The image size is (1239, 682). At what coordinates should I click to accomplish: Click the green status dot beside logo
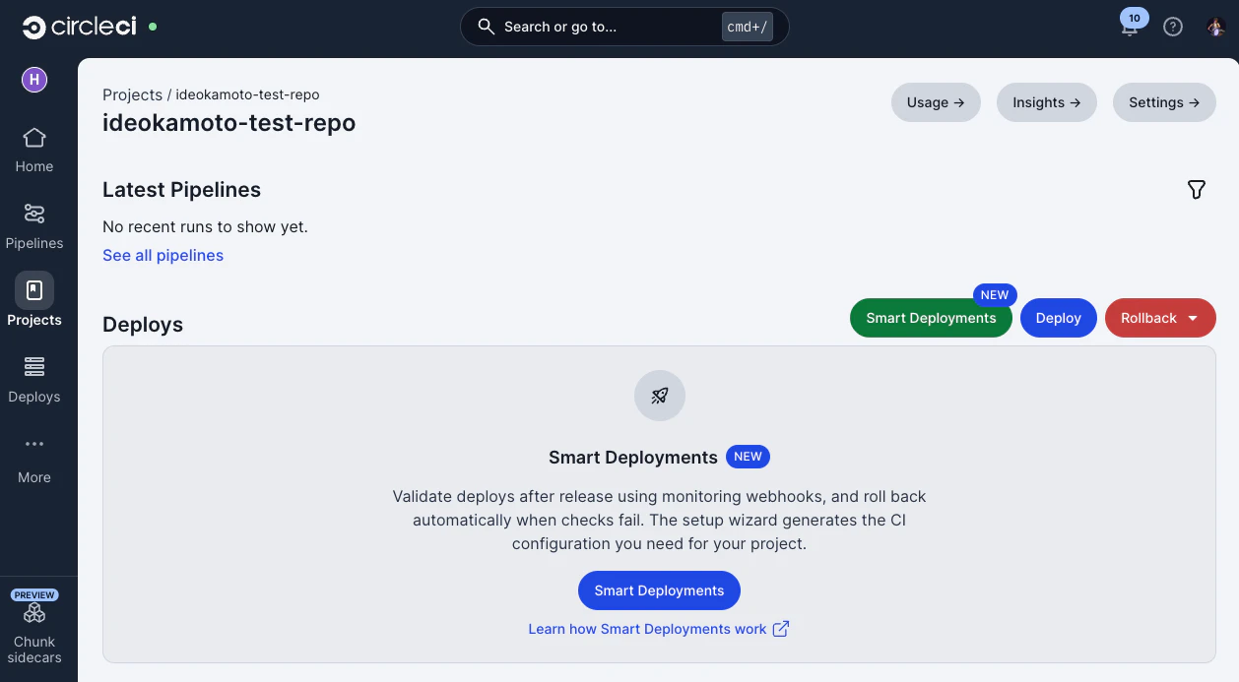click(x=153, y=27)
